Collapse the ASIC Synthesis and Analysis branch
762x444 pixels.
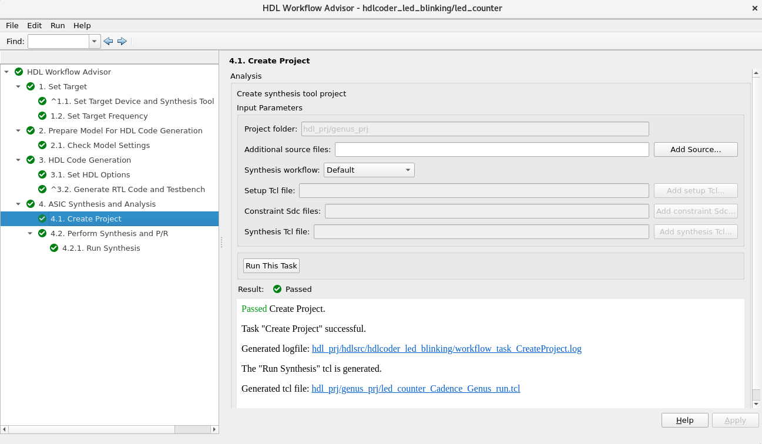[18, 204]
